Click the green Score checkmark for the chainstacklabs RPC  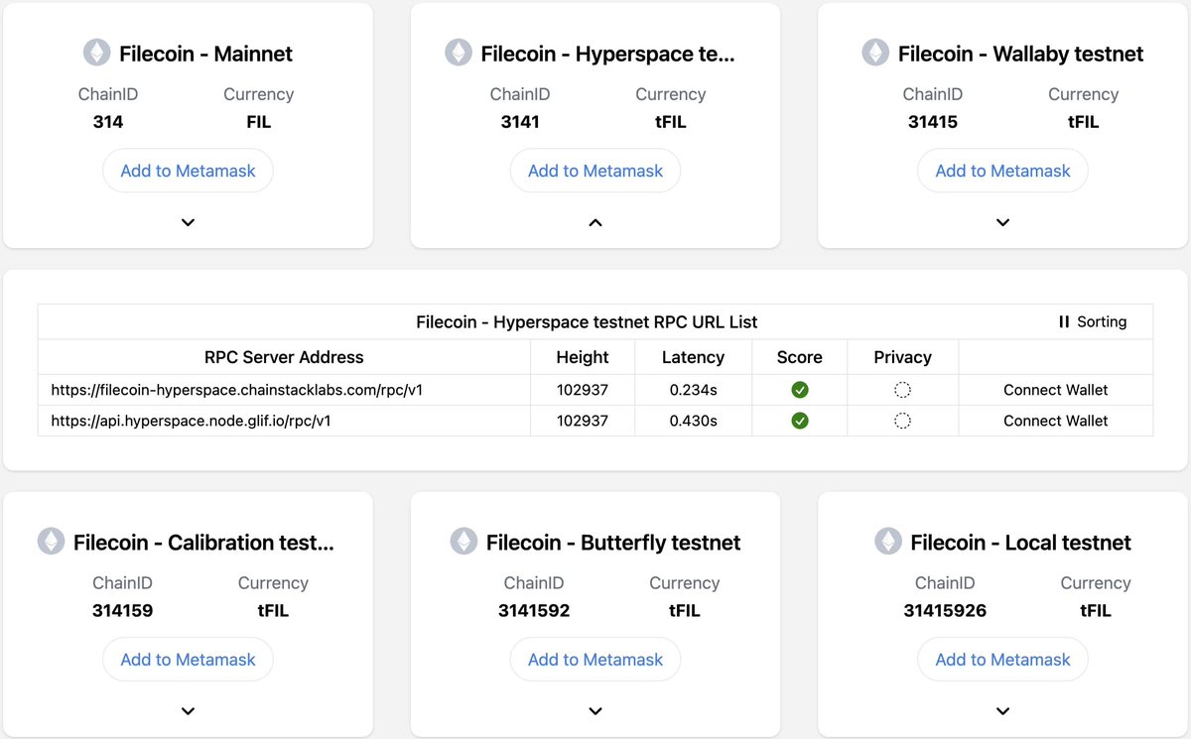click(x=799, y=389)
